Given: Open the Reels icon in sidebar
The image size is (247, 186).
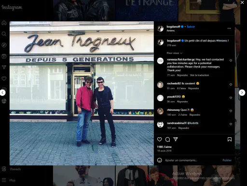Looking at the screenshot, I should [x=4, y=56].
